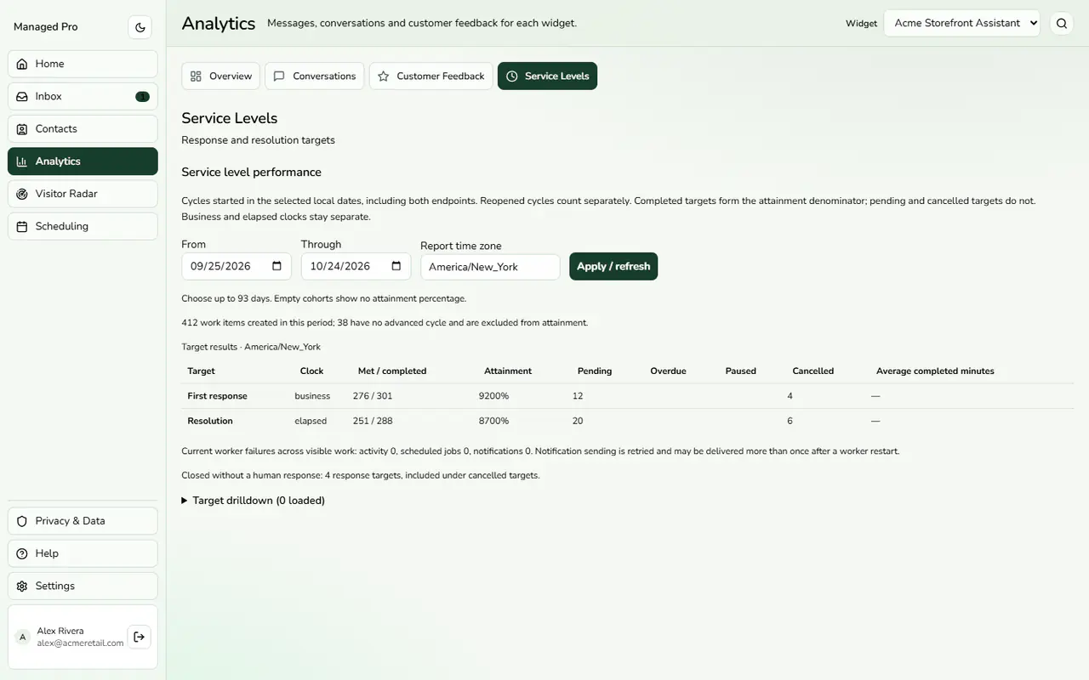This screenshot has height=680, width=1089.
Task: Open the Widget selector dropdown
Action: pyautogui.click(x=962, y=23)
